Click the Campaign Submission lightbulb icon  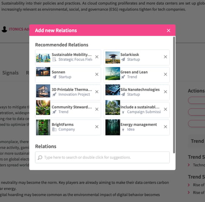[123, 112]
